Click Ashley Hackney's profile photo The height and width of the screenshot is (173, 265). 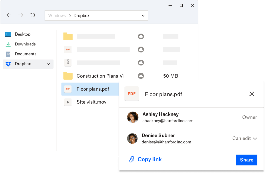click(x=132, y=117)
